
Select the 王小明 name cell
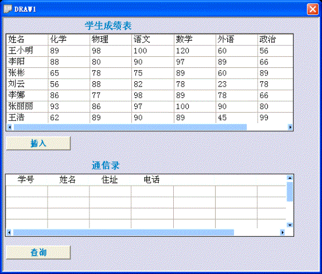(27, 51)
